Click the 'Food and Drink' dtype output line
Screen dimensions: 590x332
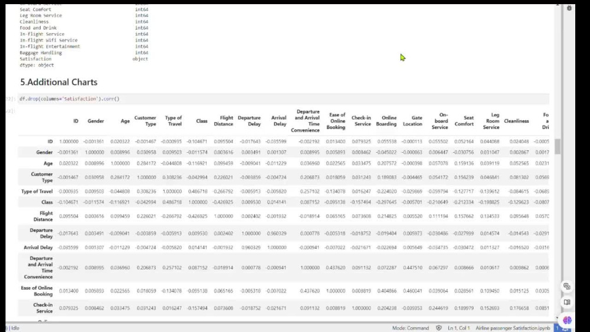point(84,28)
